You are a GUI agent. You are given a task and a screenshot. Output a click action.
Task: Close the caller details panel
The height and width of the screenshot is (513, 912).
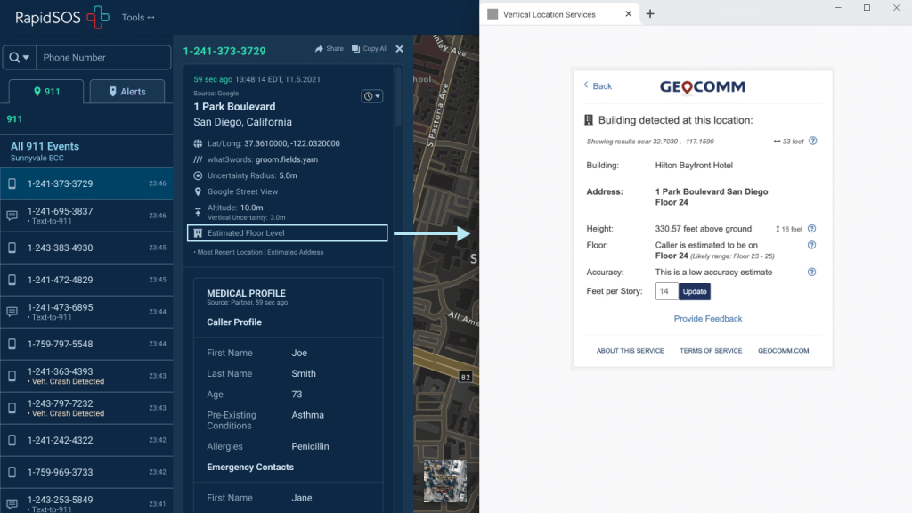pyautogui.click(x=399, y=50)
